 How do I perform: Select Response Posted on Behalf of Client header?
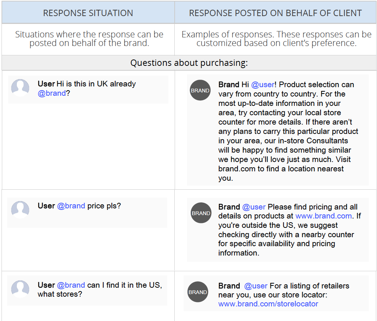coord(275,13)
